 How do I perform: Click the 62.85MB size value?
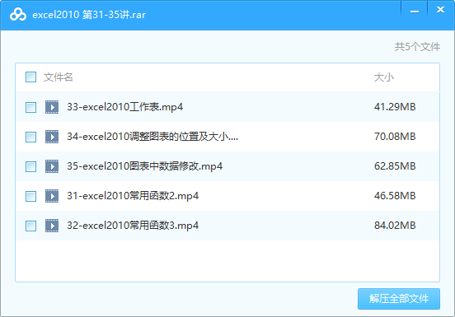(395, 166)
